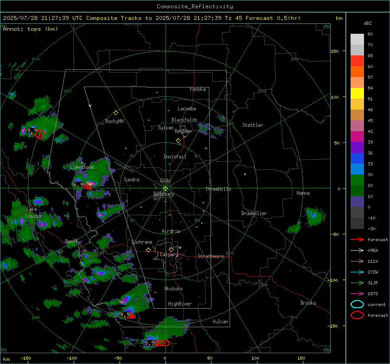
Task: Click the RedDeer city label
Action: click(x=184, y=131)
